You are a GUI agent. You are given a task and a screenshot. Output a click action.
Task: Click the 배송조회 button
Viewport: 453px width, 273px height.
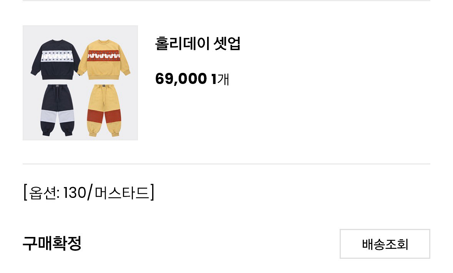tap(385, 244)
